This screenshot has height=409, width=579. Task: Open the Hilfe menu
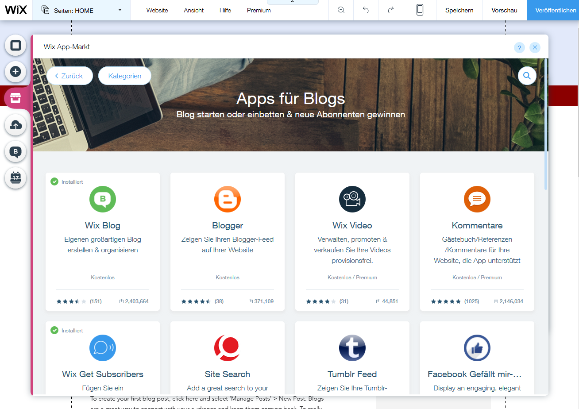(225, 10)
